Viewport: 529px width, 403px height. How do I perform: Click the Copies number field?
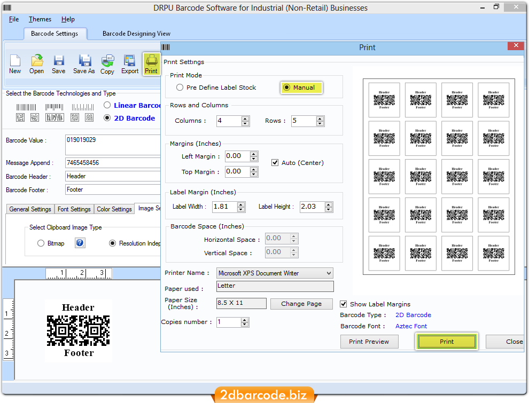229,322
